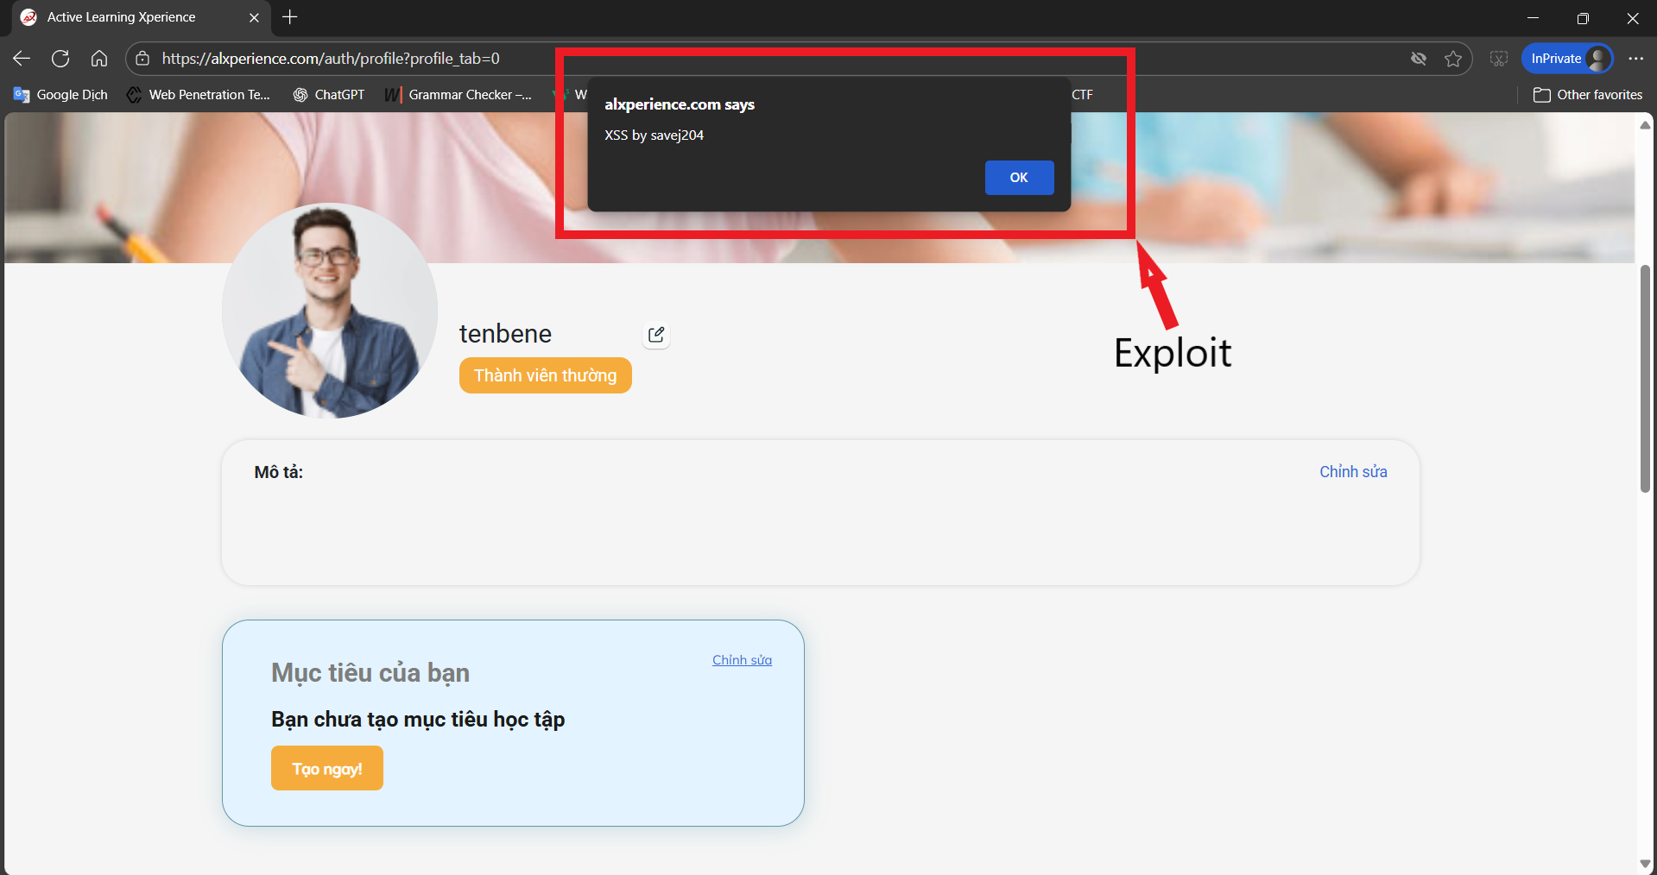Viewport: 1657px width, 875px height.
Task: Click the edit pencil beside tenbene
Action: pos(656,335)
